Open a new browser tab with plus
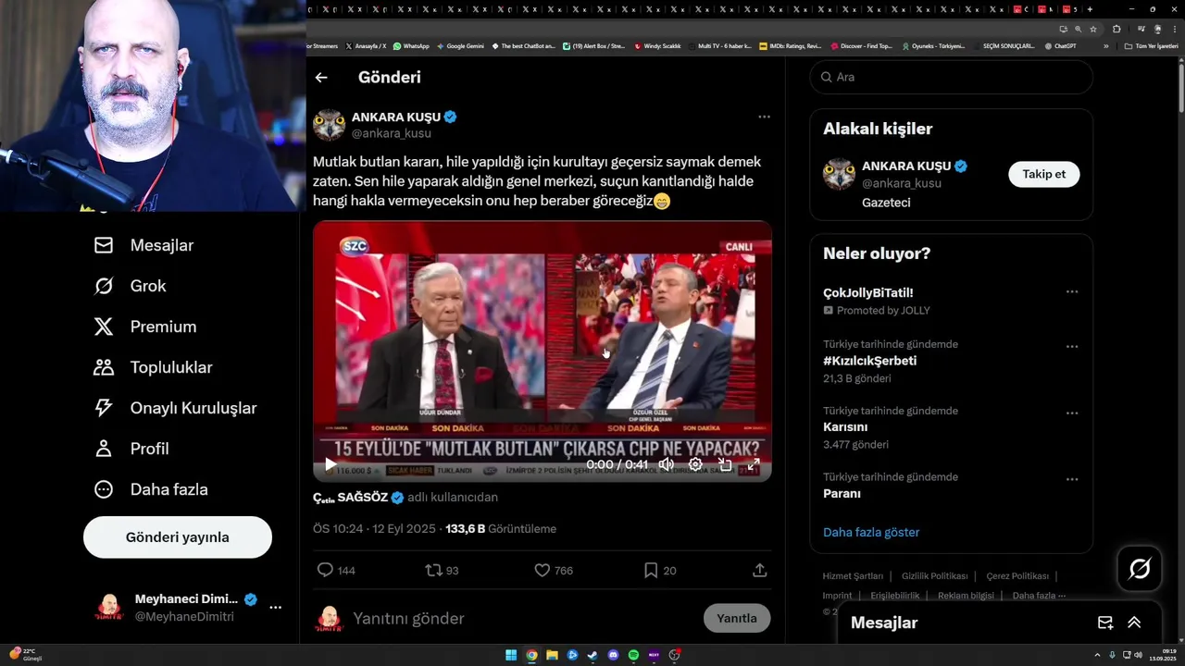Screen dimensions: 1185x666 1090,9
